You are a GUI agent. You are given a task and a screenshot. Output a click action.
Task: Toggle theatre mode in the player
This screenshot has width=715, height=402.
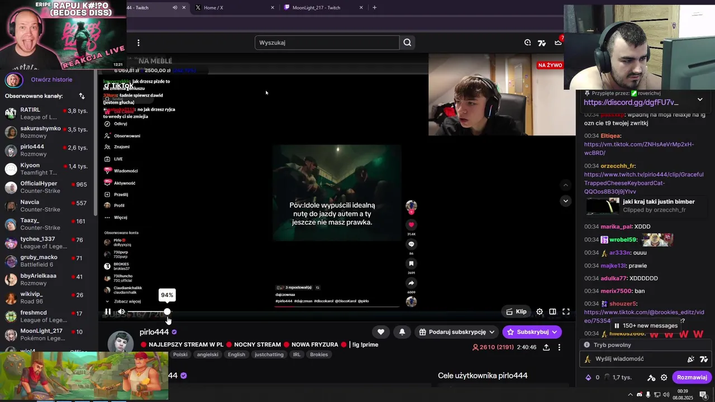click(x=552, y=312)
